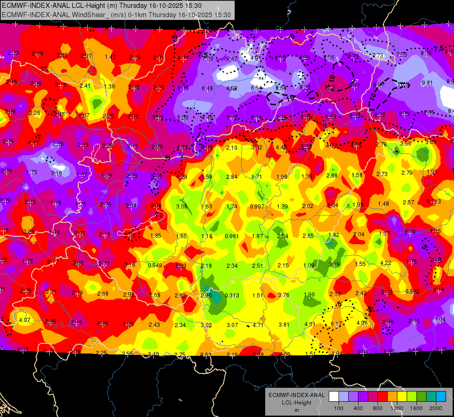The height and width of the screenshot is (417, 454).
Task: Click the wind shear value 4.07
Action: click(x=25, y=320)
